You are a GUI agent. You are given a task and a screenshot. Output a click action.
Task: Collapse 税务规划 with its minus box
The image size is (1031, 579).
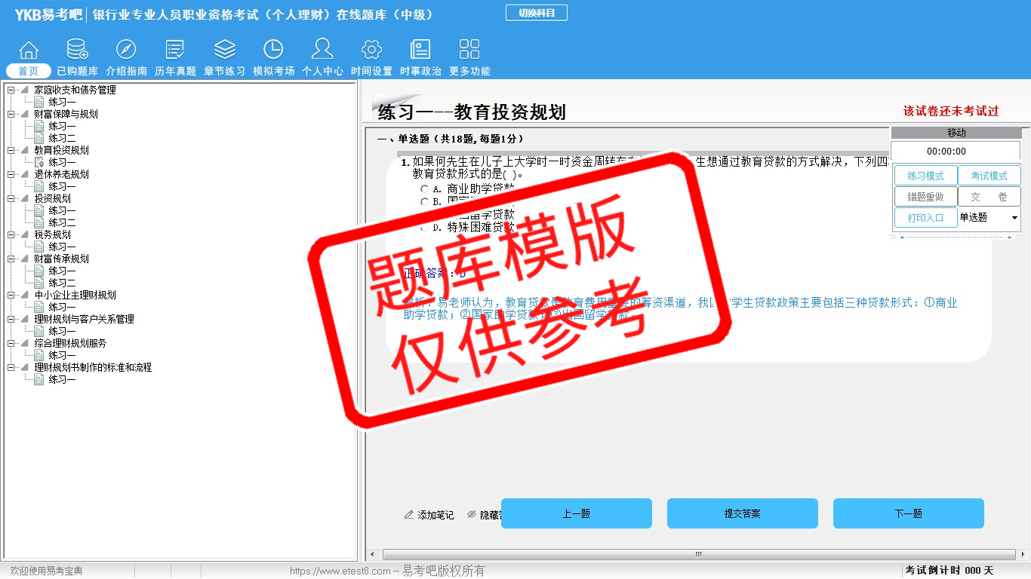pyautogui.click(x=11, y=235)
